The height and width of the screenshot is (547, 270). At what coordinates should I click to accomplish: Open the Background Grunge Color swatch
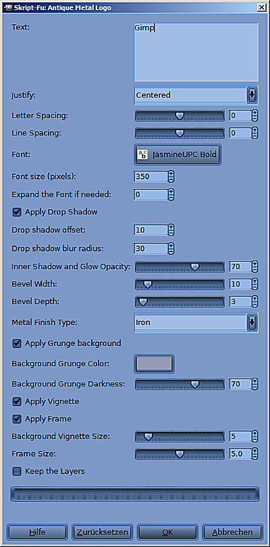154,364
